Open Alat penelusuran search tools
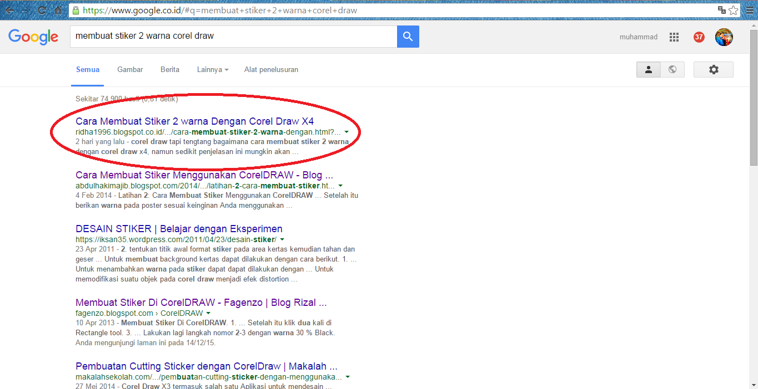The height and width of the screenshot is (389, 758). pos(271,70)
